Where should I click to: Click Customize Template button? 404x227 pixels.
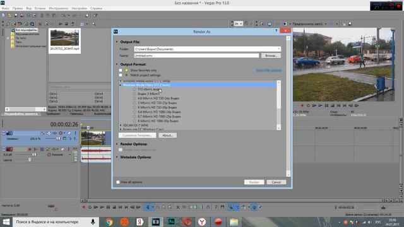click(x=138, y=136)
